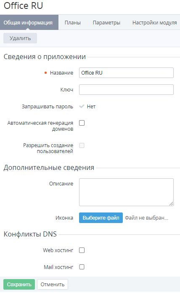Click the Выберите файл button
The height and width of the screenshot is (293, 180).
[x=101, y=218]
